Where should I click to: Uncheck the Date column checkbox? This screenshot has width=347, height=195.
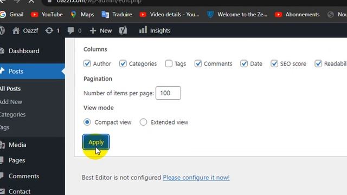(244, 64)
